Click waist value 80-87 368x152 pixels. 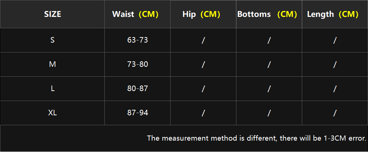point(137,89)
